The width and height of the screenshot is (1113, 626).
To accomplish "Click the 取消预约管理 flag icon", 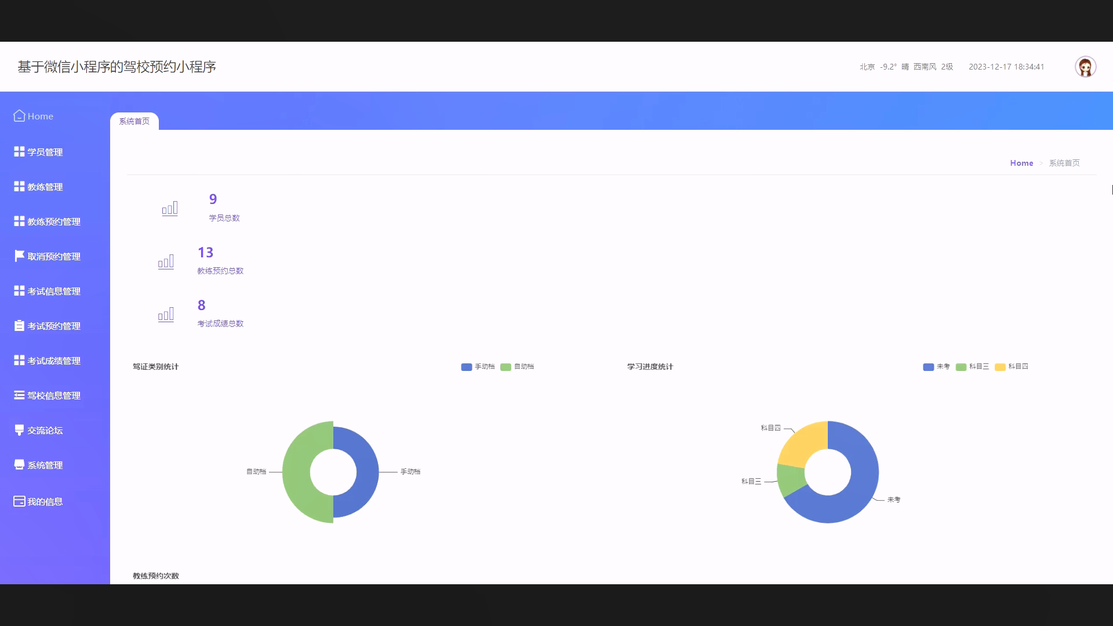I will [x=19, y=256].
